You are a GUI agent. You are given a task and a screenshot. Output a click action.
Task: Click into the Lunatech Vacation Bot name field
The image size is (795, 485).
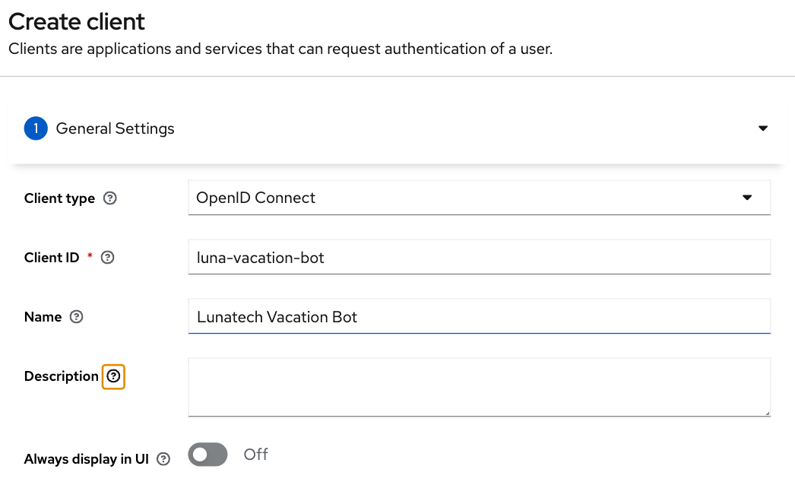point(479,316)
